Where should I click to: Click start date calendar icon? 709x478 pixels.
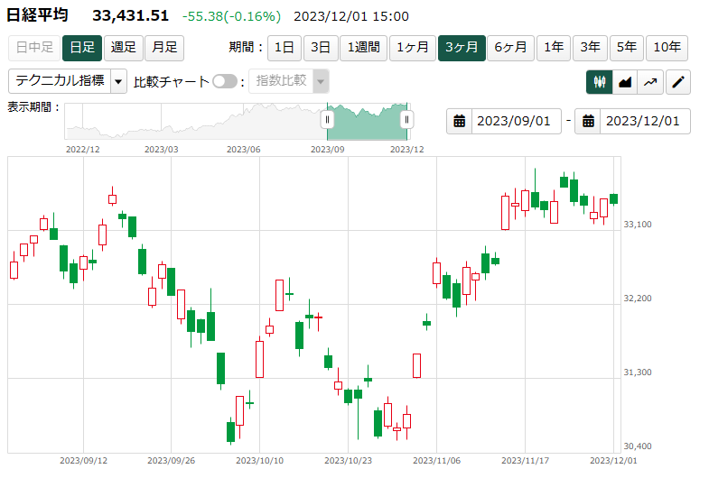460,121
